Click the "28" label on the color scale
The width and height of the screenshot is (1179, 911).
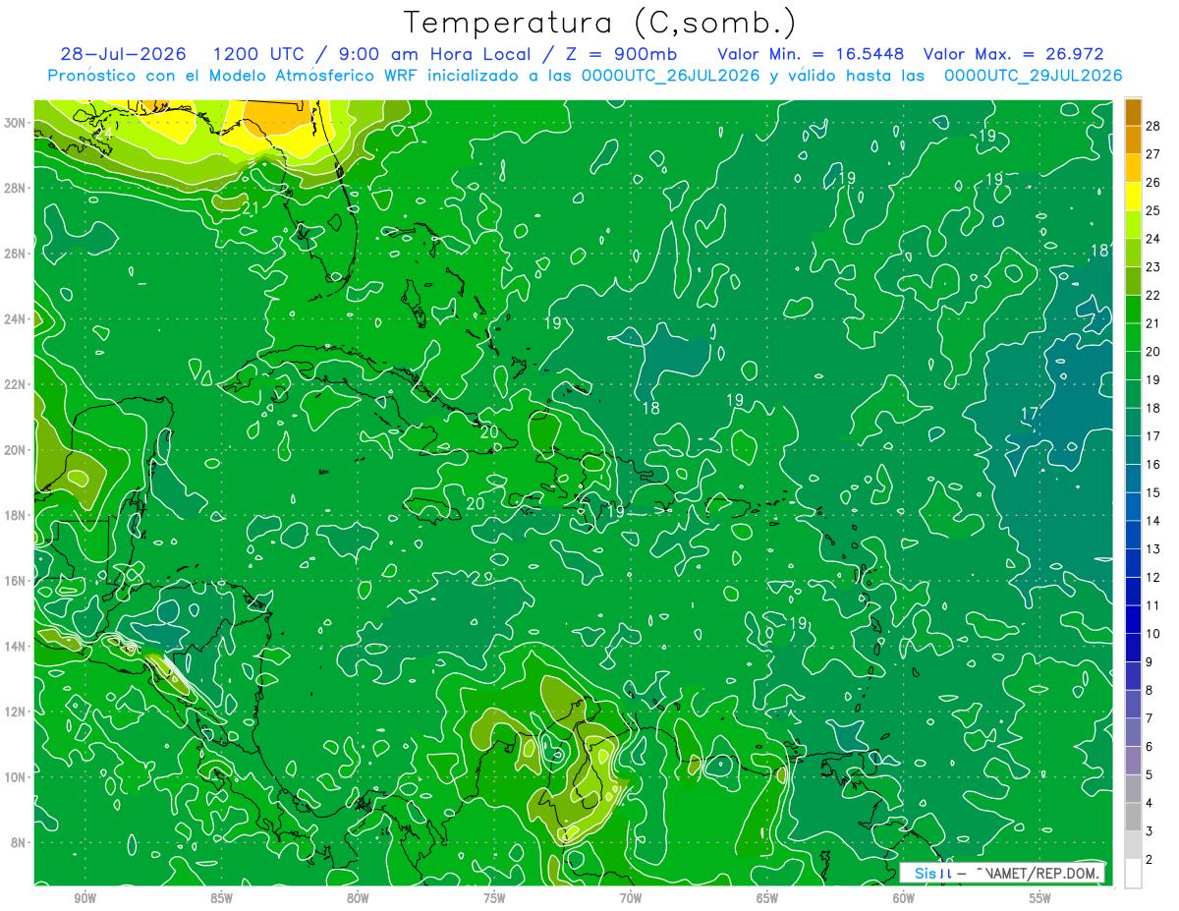point(1153,126)
